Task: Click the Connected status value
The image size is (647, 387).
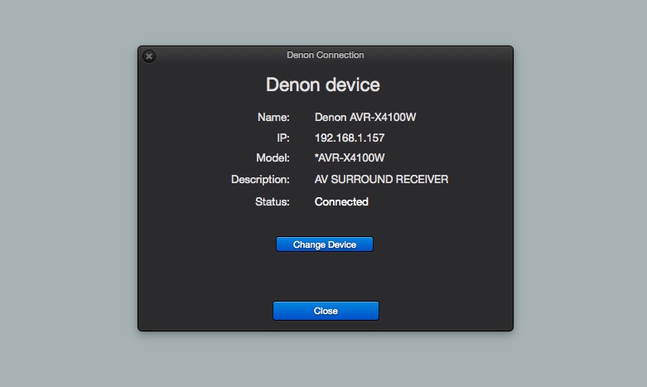Action: [x=341, y=201]
